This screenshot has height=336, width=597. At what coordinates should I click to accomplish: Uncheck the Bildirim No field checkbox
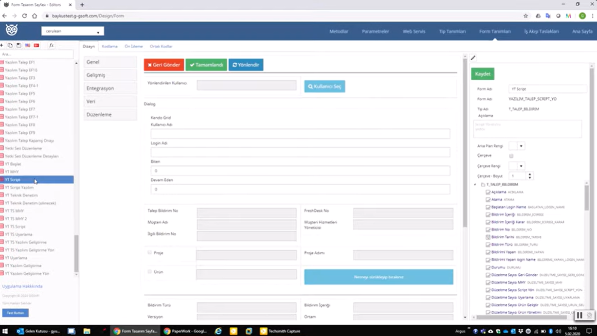(x=488, y=230)
